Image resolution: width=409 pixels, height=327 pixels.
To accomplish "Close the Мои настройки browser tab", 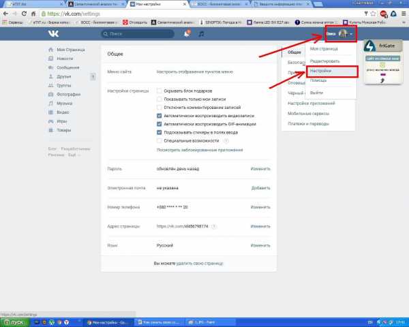I will tap(185, 4).
